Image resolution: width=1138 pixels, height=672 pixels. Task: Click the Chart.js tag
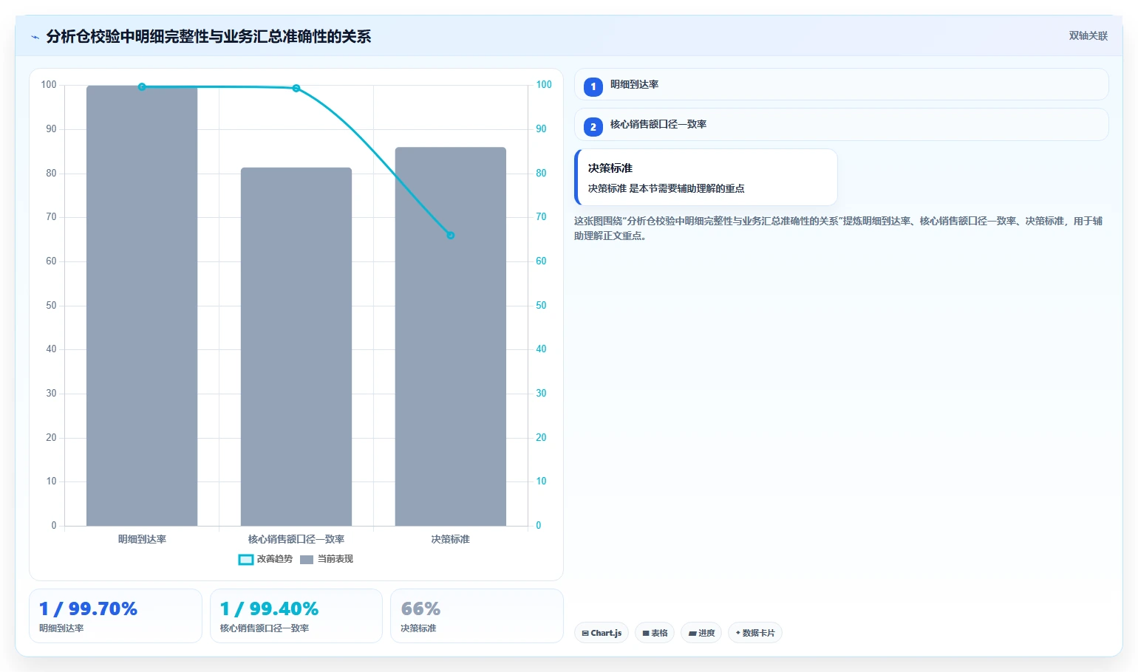602,633
